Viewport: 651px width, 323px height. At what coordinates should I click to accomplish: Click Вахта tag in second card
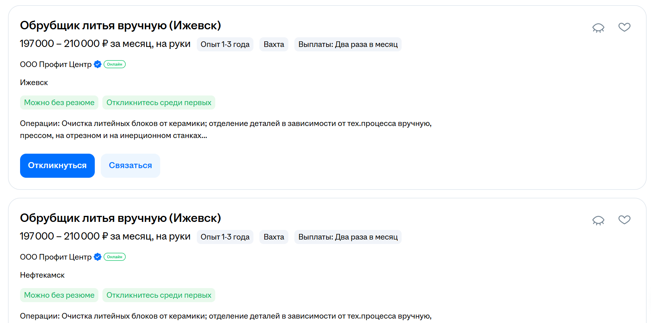[274, 237]
